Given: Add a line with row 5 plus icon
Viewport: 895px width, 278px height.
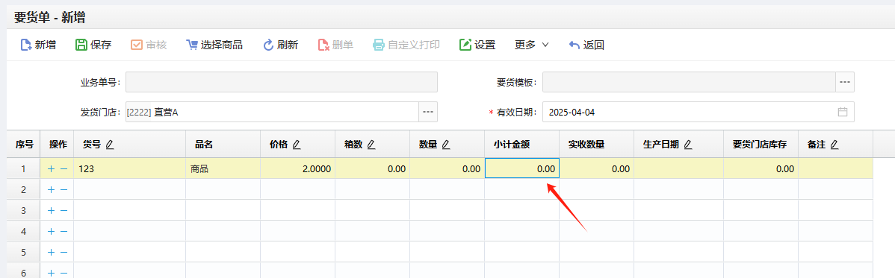Looking at the screenshot, I should (x=51, y=252).
